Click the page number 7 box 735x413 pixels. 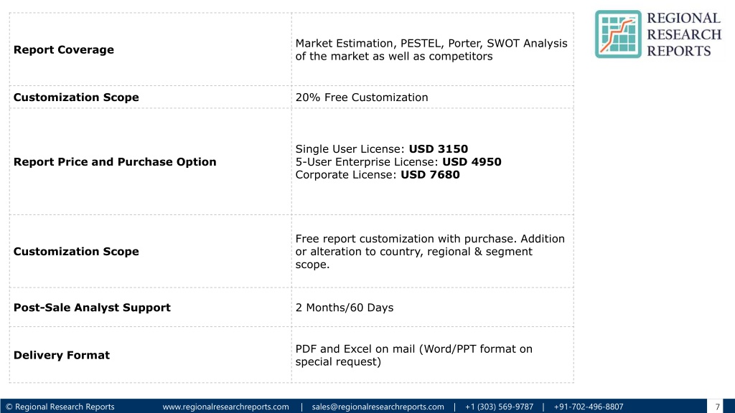coord(717,407)
